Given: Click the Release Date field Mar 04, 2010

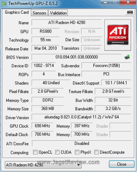Looking at the screenshot, I should point(46,48).
